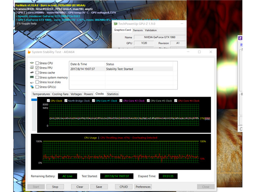Click the CPU Throttling overheating warning text
257x192 pixels.
(x=129, y=138)
